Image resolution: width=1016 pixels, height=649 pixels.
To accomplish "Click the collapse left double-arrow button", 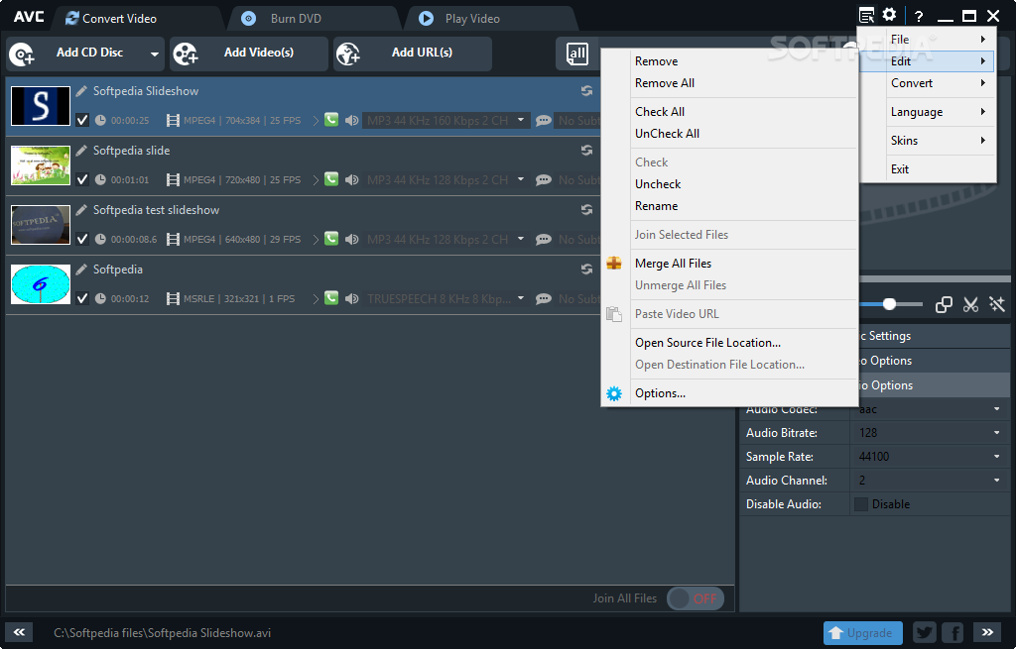I will pos(20,632).
